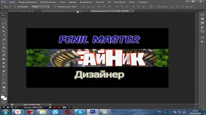This screenshot has width=206, height=115.
Task: Enable the Автовыбор checkbox
Action: 15,7
